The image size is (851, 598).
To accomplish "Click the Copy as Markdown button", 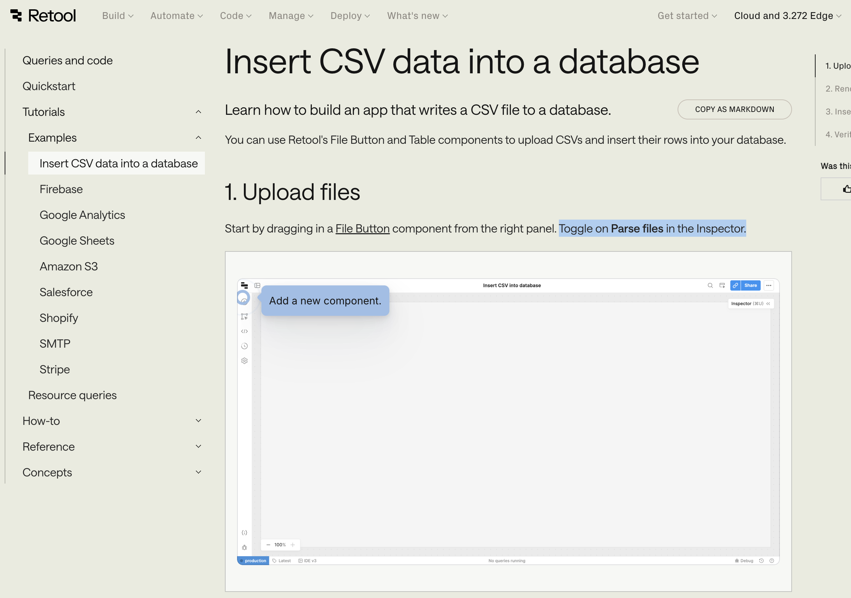I will pos(734,109).
